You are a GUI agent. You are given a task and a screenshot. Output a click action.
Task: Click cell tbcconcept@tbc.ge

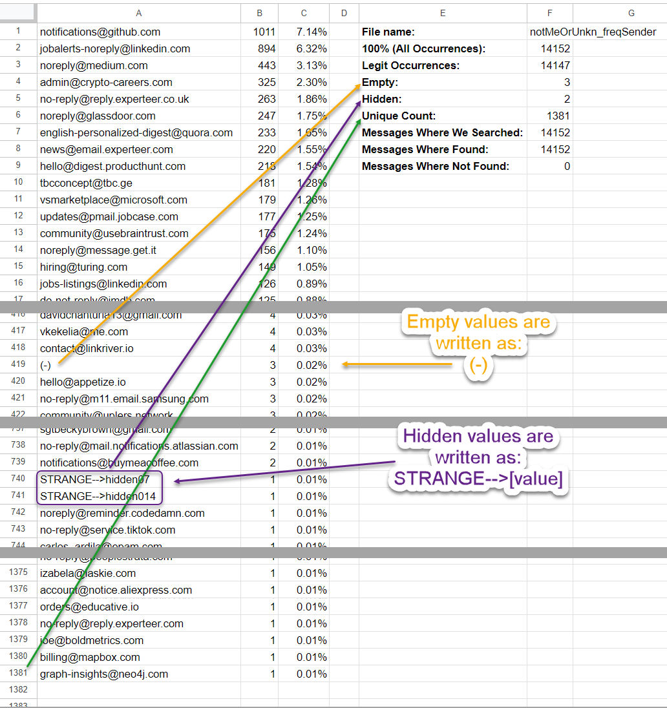tap(139, 183)
